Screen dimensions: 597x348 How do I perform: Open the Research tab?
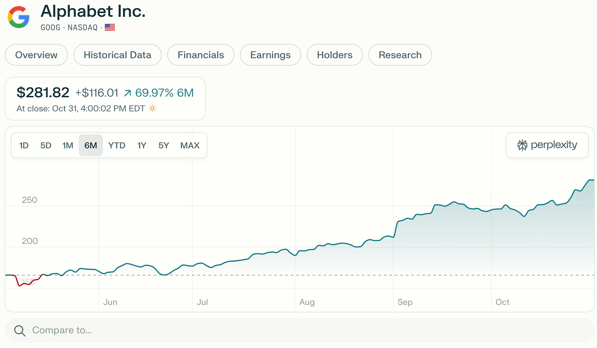[400, 55]
